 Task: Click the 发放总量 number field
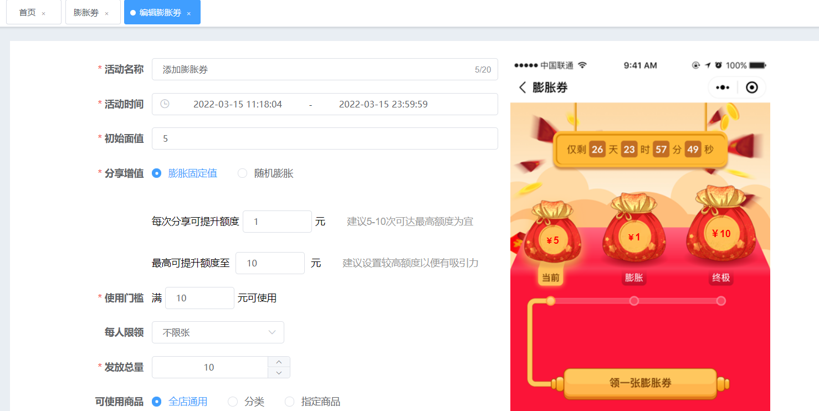tap(209, 367)
